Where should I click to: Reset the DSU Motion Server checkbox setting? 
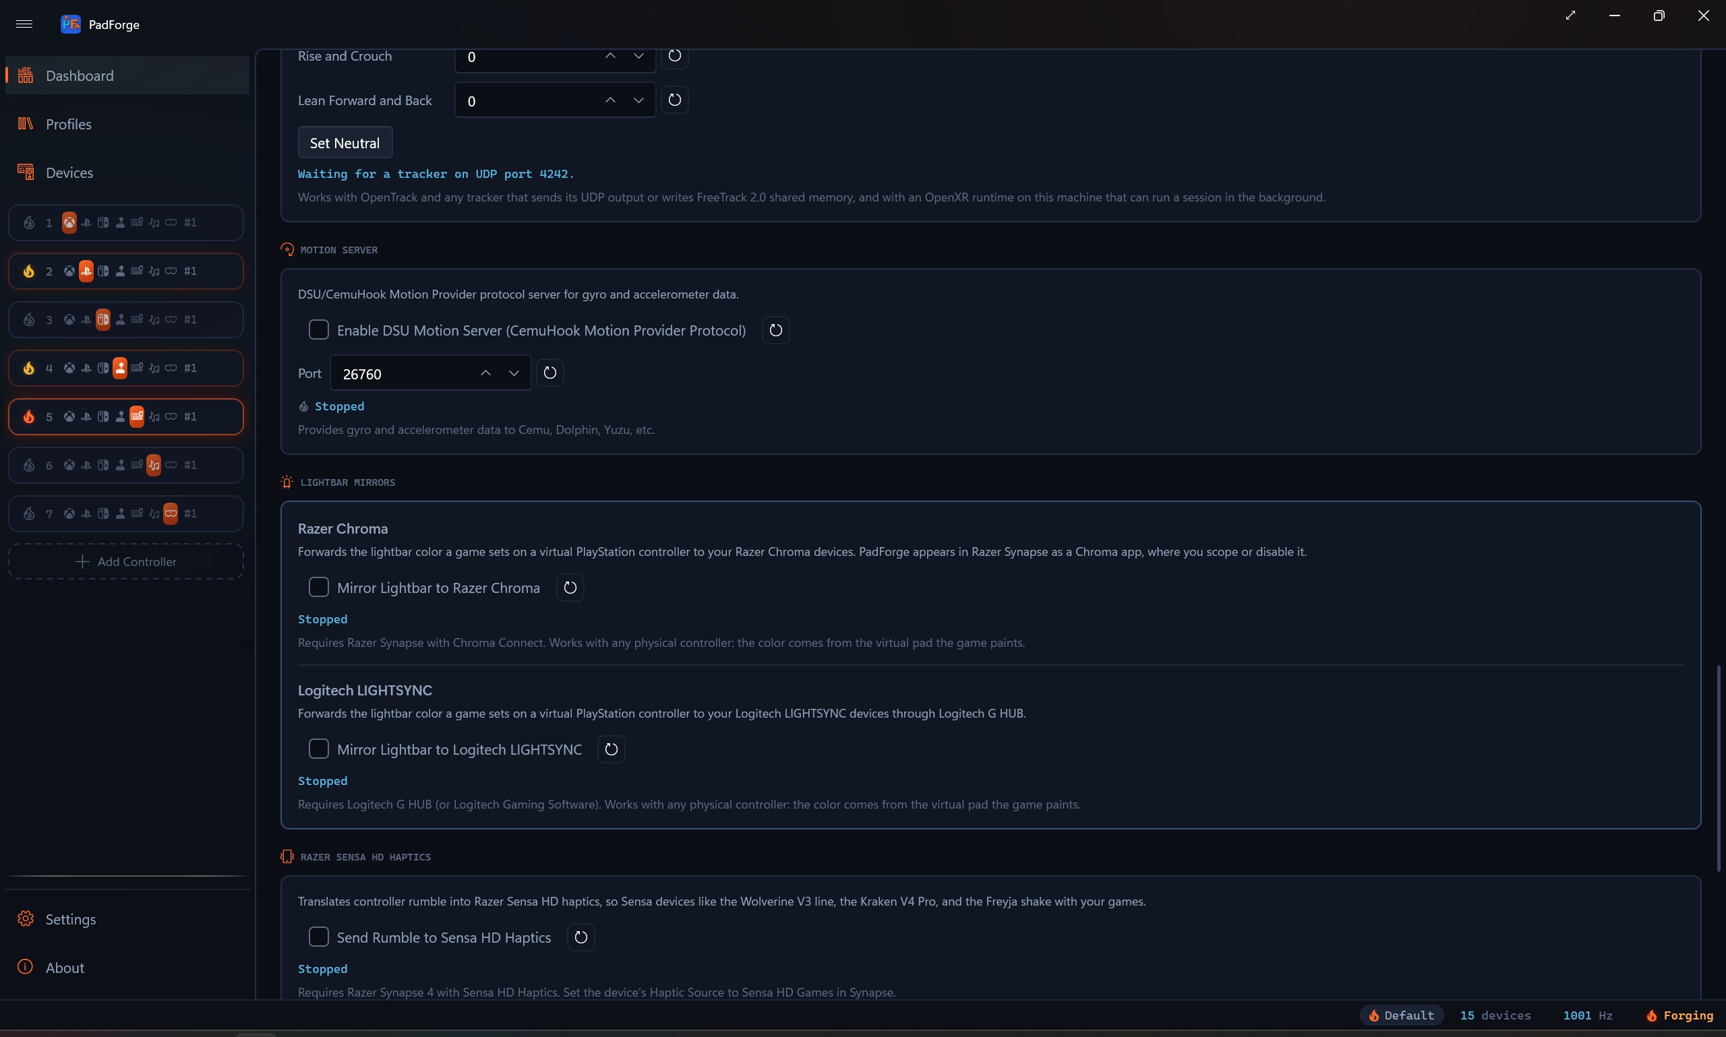click(x=776, y=331)
